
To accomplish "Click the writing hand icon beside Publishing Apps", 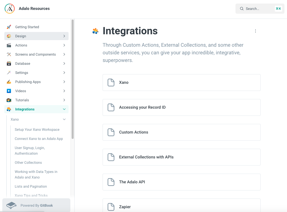I will 9,82.
